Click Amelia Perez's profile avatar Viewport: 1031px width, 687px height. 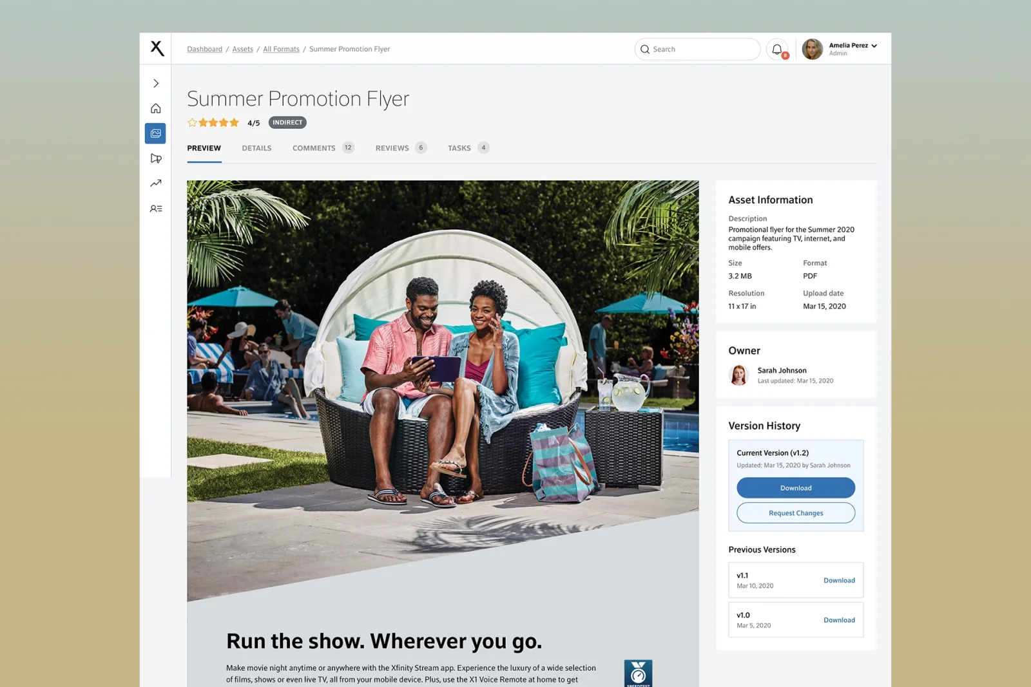(813, 49)
